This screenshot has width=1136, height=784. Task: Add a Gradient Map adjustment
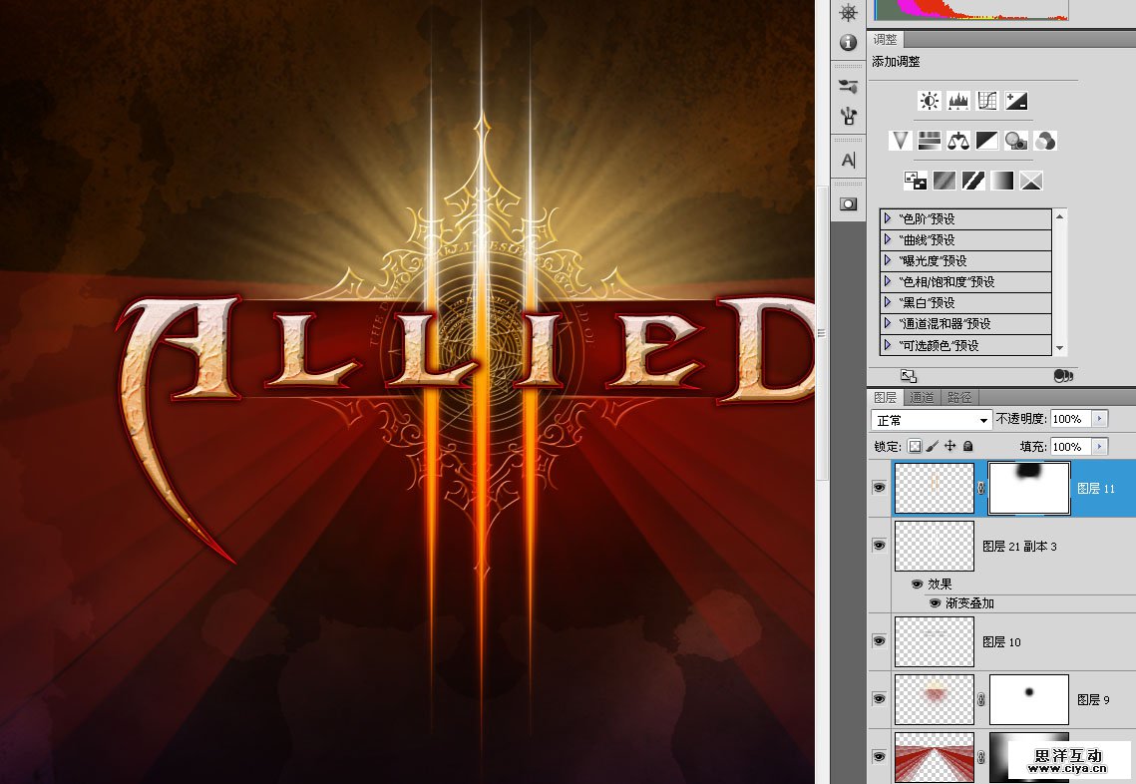coord(1002,181)
